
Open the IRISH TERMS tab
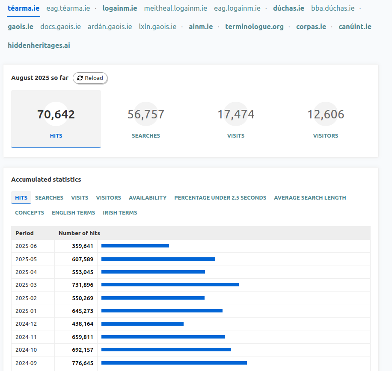coord(120,212)
